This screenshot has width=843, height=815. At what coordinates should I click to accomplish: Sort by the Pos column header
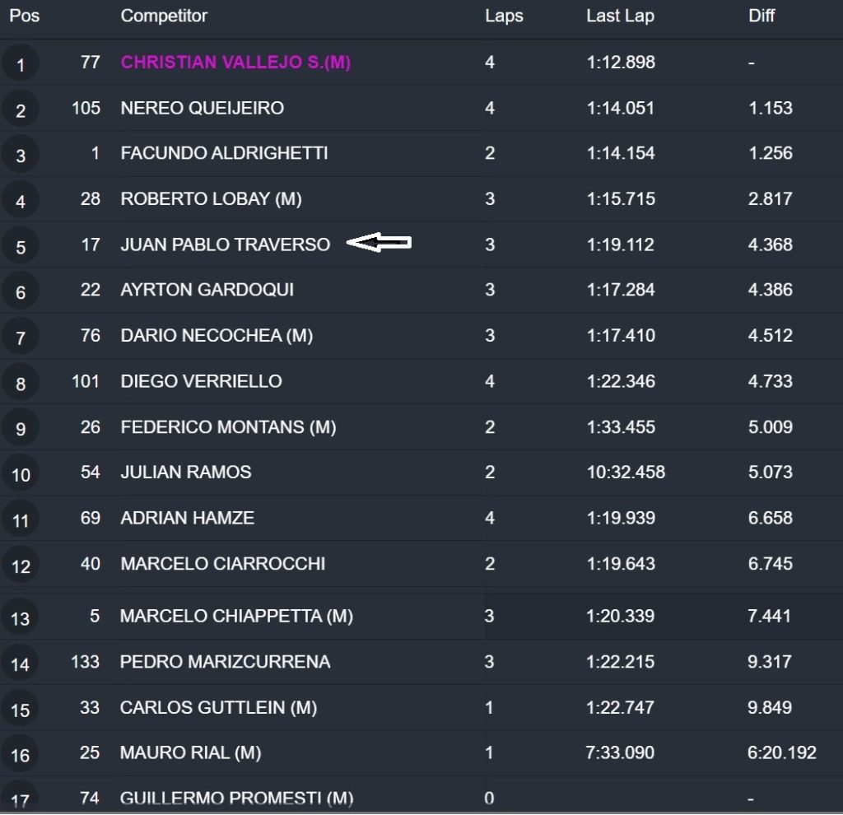[25, 16]
